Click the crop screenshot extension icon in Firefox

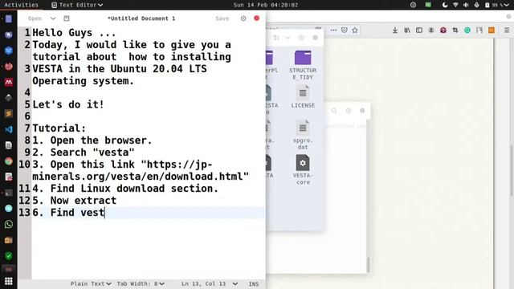pyautogui.click(x=455, y=31)
